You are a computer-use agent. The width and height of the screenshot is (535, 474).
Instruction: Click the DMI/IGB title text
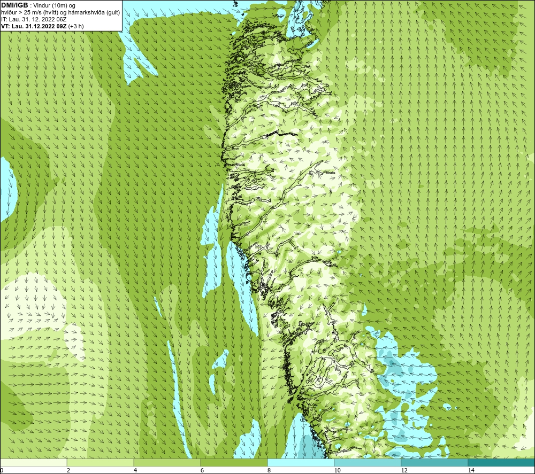click(14, 5)
